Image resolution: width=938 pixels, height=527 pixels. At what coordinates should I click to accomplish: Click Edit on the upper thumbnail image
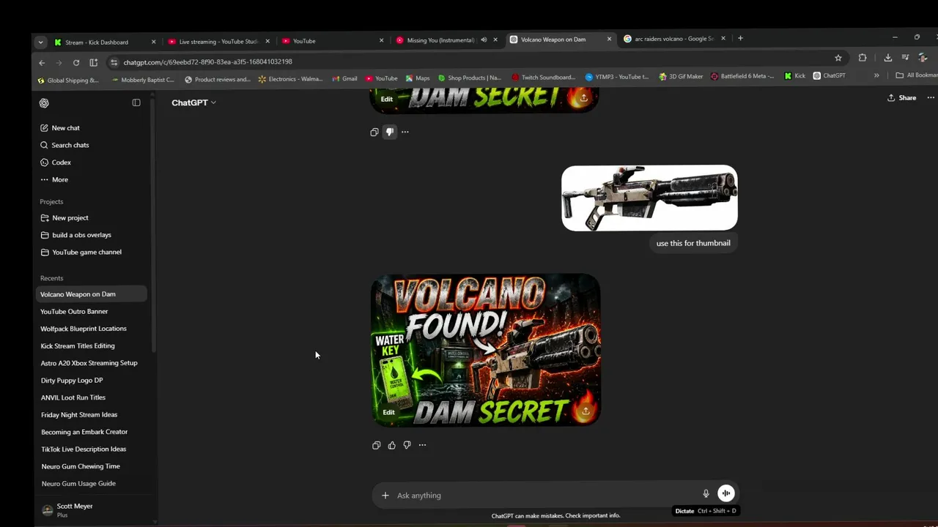pos(386,99)
